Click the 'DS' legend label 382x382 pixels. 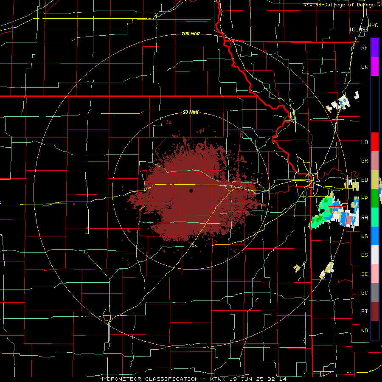coord(364,255)
